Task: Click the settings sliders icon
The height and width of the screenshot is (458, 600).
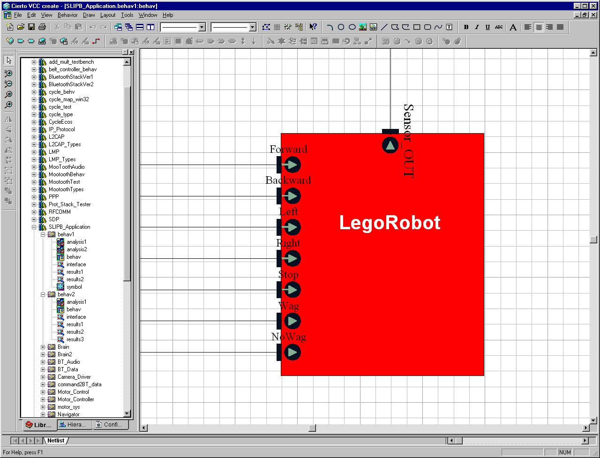Action: [x=288, y=27]
